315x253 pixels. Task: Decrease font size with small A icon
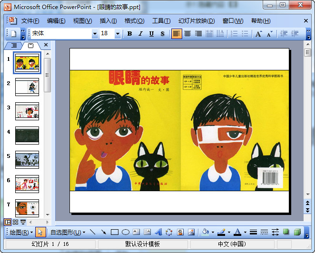270,34
